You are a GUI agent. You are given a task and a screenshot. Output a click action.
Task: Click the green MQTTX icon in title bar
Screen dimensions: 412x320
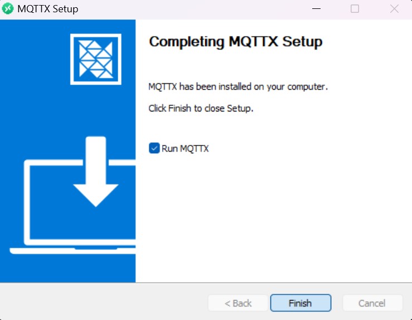point(8,9)
